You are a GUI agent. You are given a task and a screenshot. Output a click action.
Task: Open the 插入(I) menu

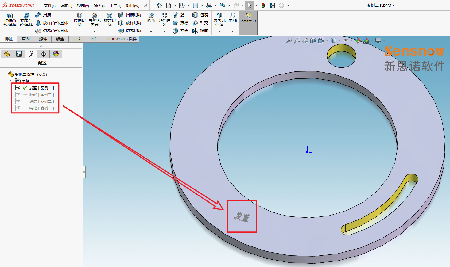coord(99,6)
